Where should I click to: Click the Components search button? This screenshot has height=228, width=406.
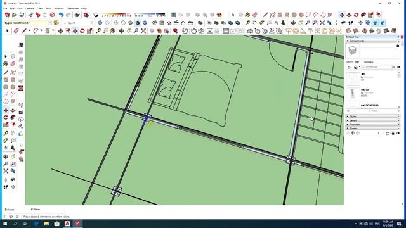[394, 67]
